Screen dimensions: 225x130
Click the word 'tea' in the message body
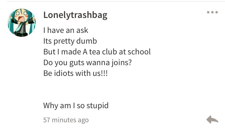click(x=95, y=52)
